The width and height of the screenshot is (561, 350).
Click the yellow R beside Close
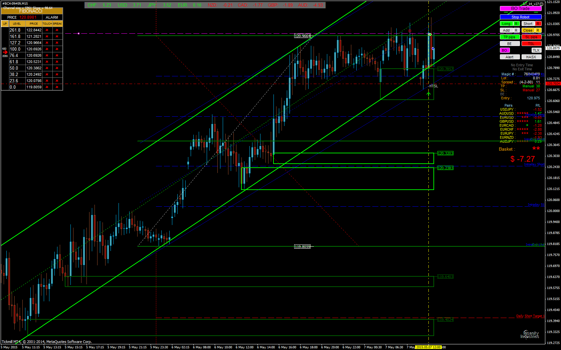[x=538, y=30]
